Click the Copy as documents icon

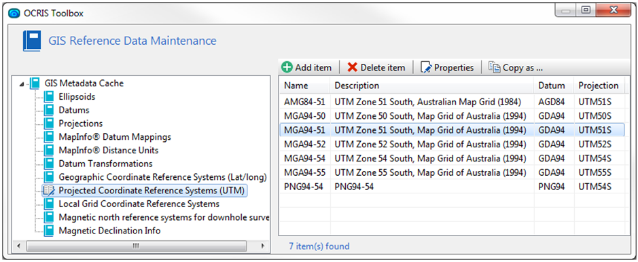pos(495,67)
